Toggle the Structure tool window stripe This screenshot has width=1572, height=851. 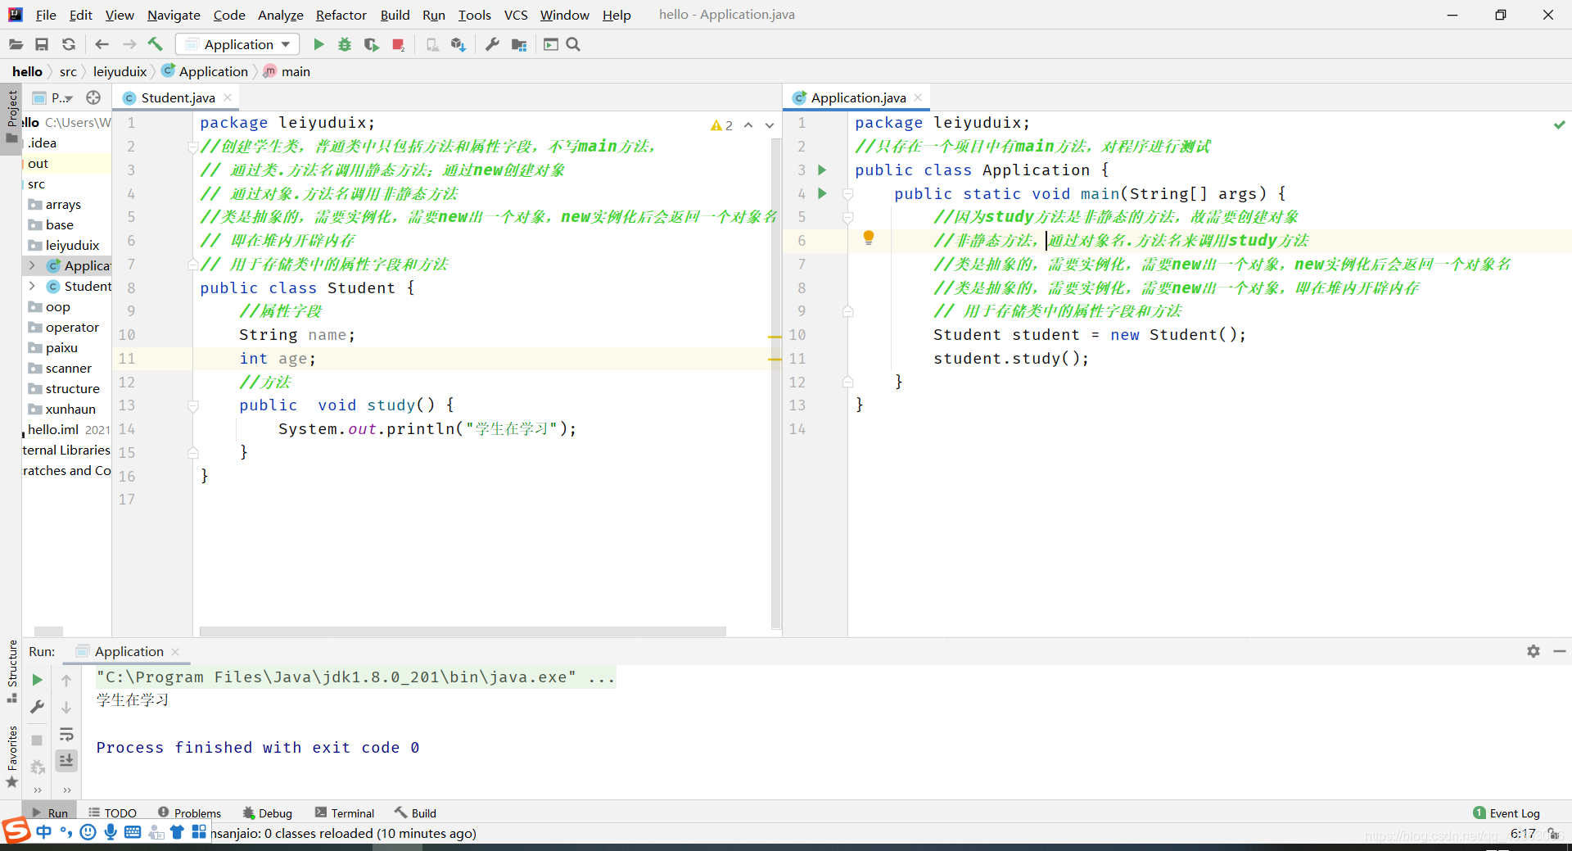11,670
